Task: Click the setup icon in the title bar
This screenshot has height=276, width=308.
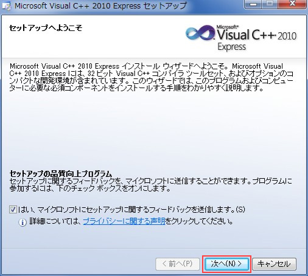Action: point(6,5)
